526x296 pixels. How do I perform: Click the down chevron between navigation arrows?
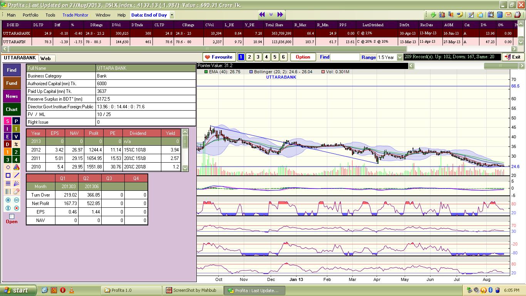pos(271,15)
